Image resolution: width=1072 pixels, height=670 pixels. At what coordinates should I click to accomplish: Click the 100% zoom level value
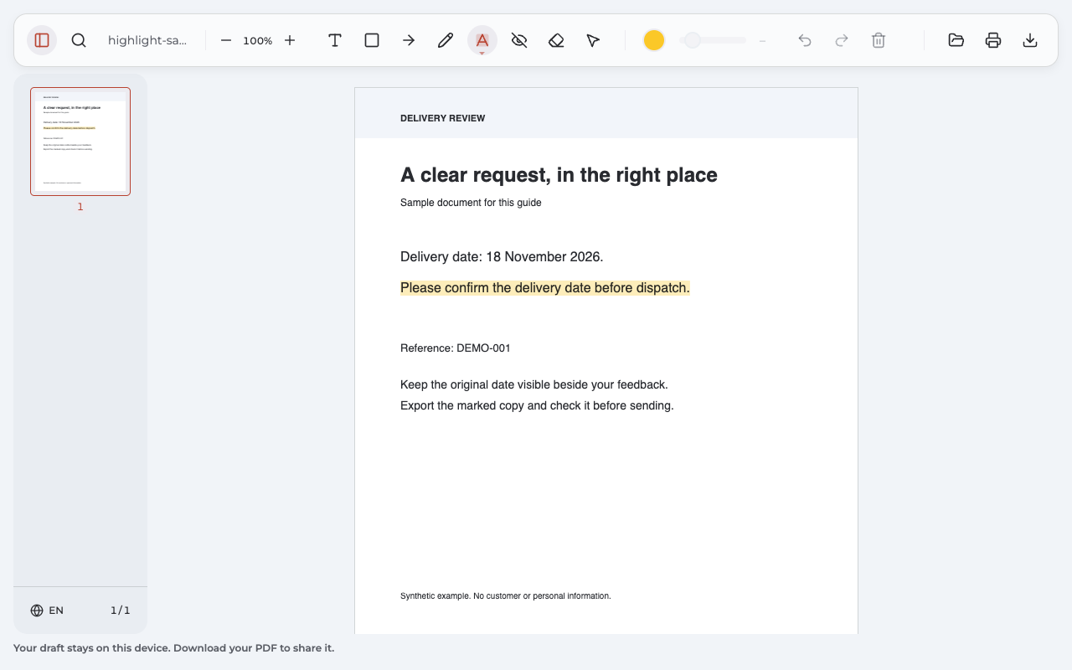[x=258, y=40]
